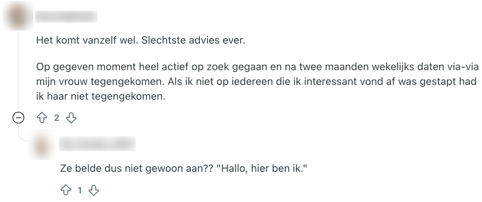Open the top comment author's blurred username
The image size is (482, 202).
pos(66,16)
